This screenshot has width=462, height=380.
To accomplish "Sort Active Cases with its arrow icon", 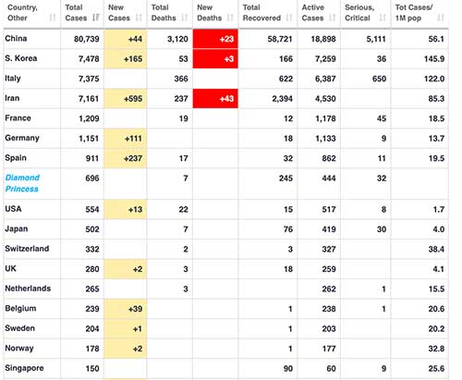I will click(x=332, y=18).
